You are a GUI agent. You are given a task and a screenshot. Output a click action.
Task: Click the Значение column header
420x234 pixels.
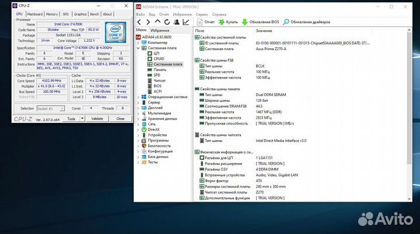[264, 31]
